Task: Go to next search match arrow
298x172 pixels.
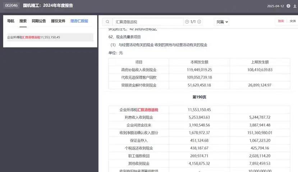Action: (x=199, y=22)
